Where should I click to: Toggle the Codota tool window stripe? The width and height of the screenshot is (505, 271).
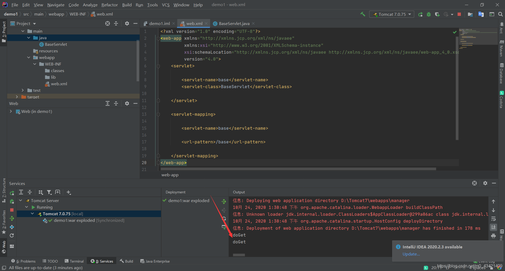(x=502, y=99)
